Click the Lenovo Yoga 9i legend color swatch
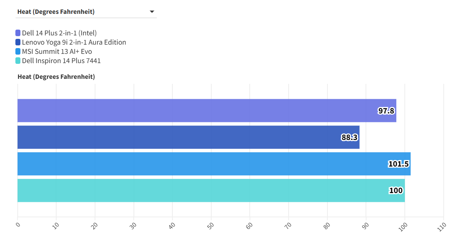 [18, 42]
